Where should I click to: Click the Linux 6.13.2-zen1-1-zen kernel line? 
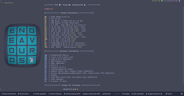(x=62, y=57)
